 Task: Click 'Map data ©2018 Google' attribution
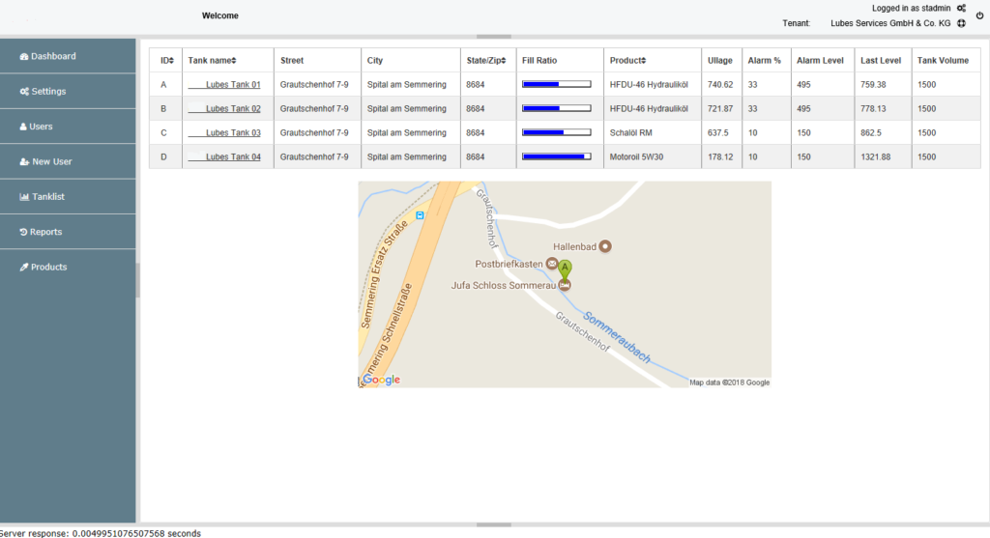[729, 382]
